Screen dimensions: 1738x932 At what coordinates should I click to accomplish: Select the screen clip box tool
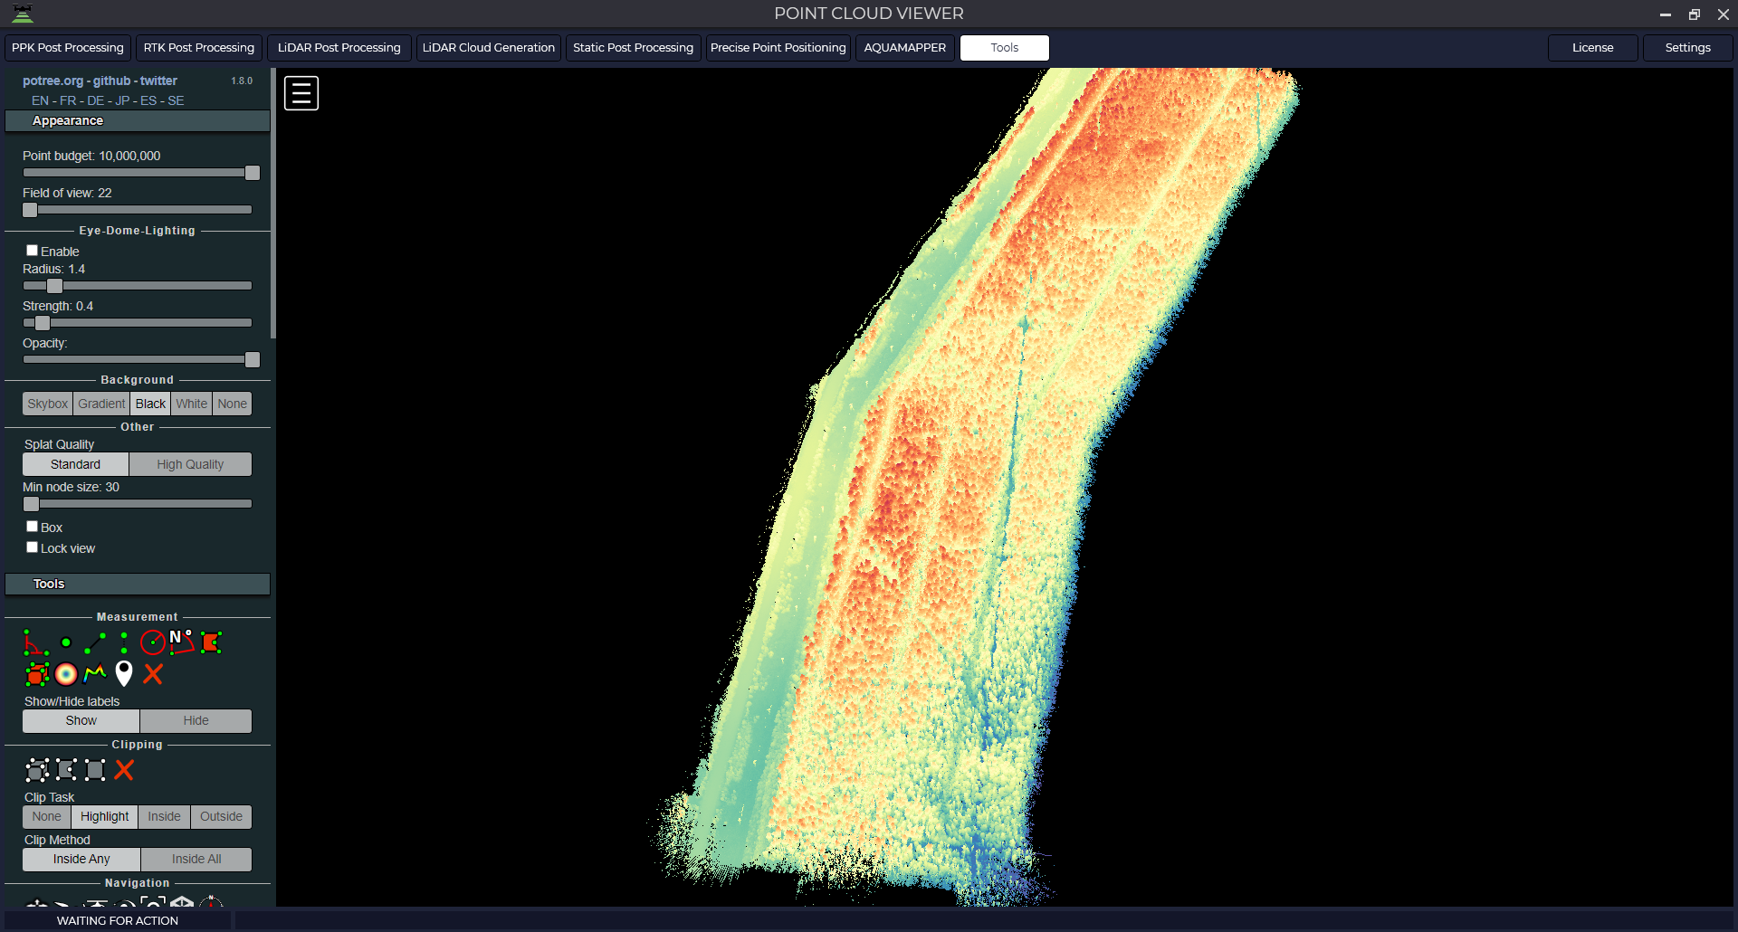pos(95,770)
